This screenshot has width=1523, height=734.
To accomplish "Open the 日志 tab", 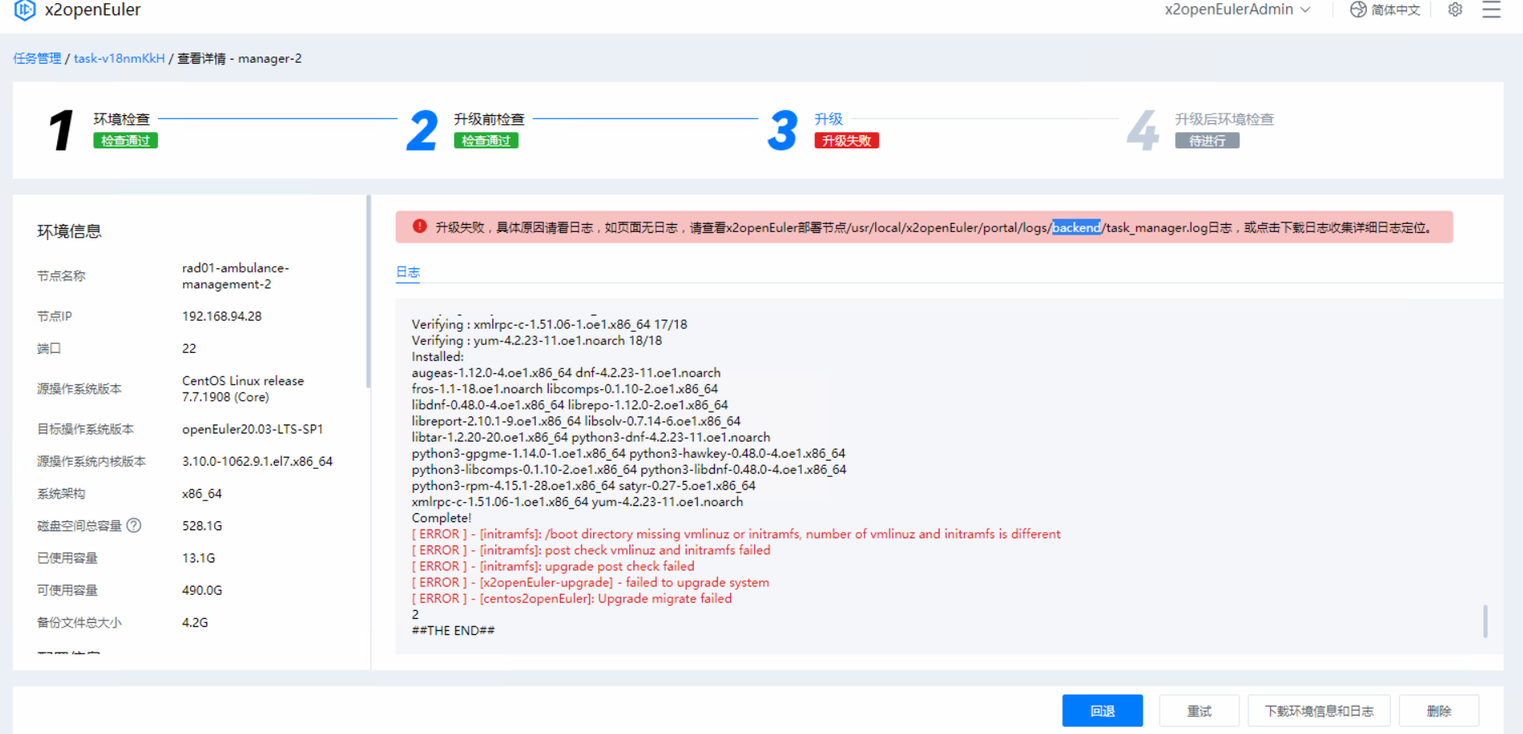I will click(x=408, y=272).
